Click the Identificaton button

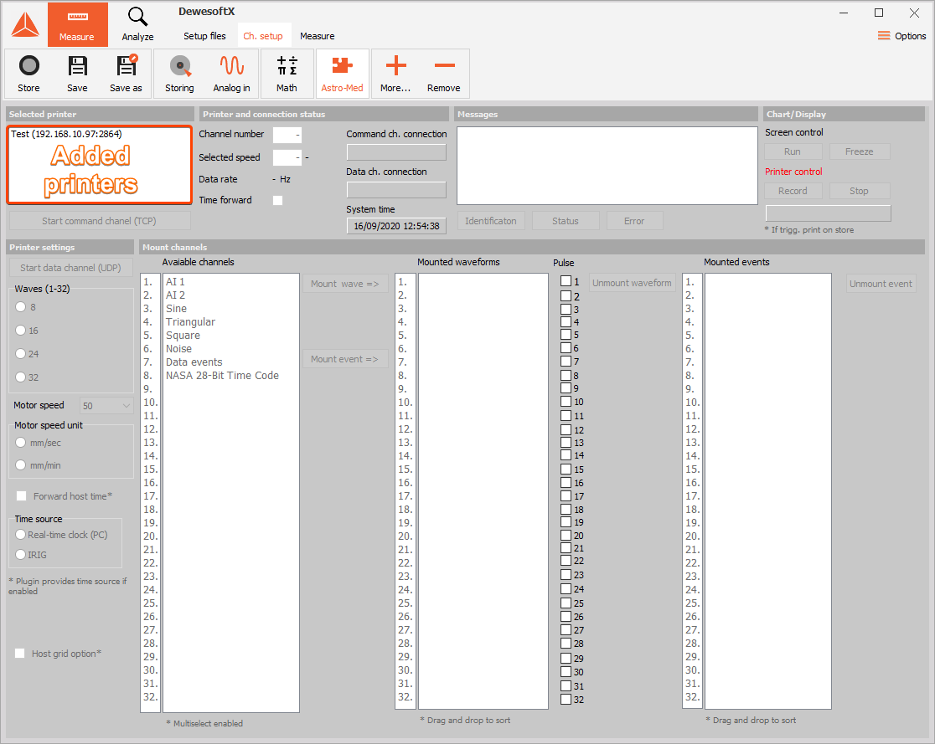point(491,221)
